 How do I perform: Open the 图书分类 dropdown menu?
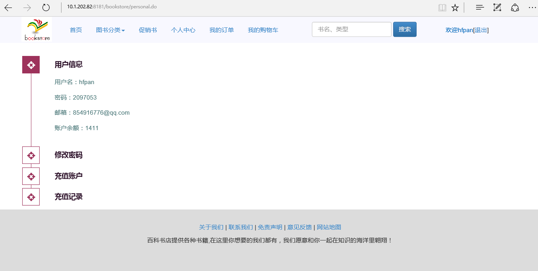[x=110, y=30]
